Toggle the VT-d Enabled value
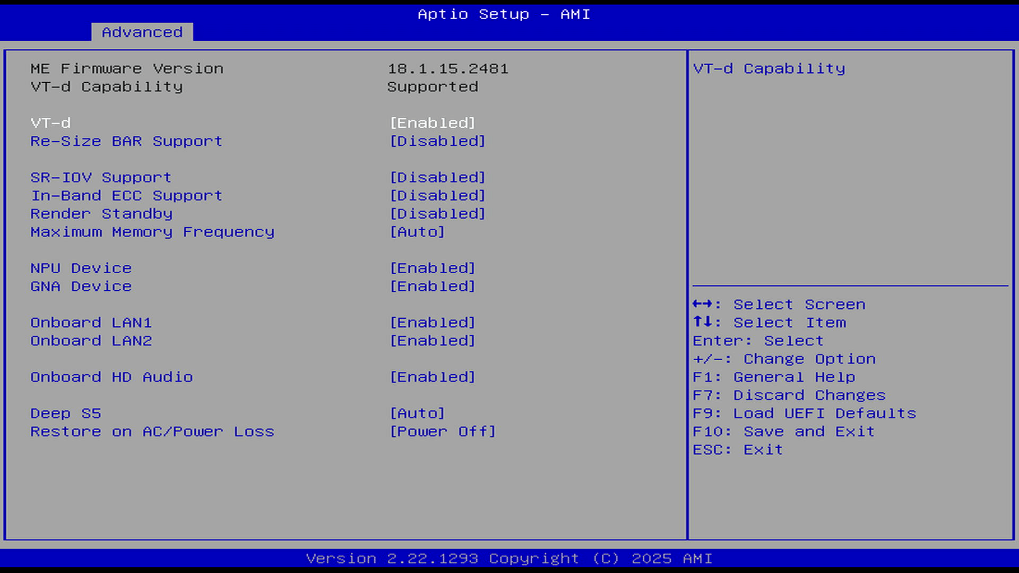Image resolution: width=1019 pixels, height=573 pixels. 432,123
